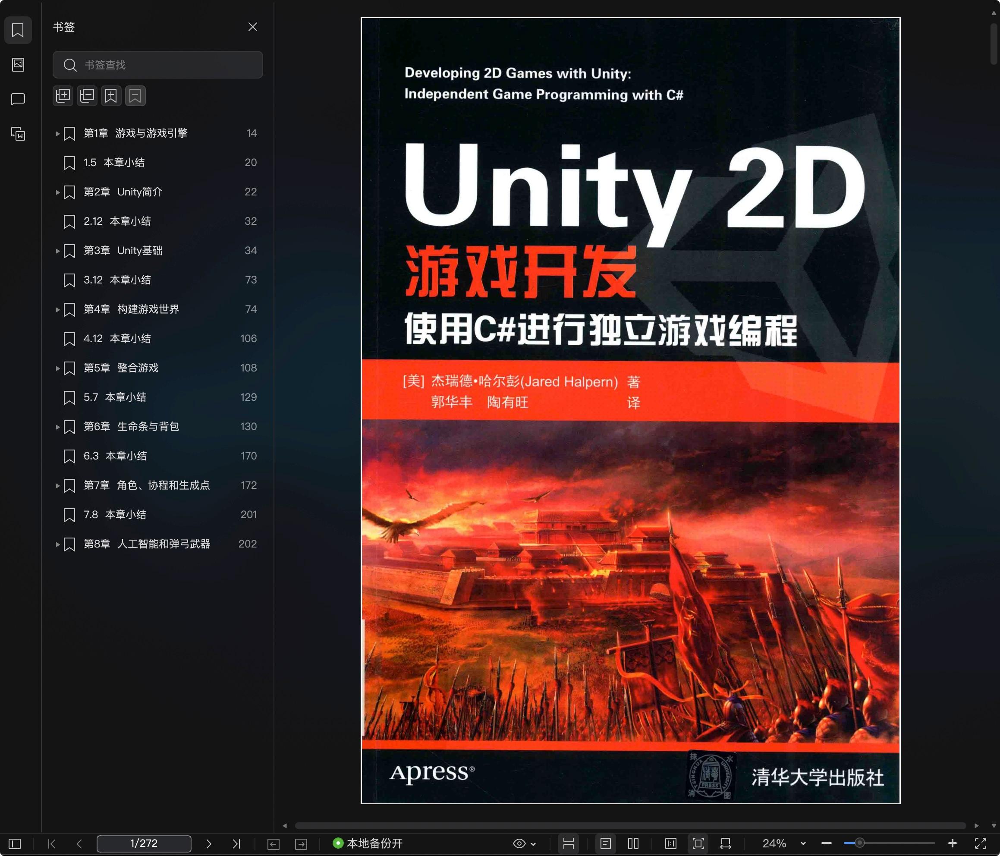1000x856 pixels.
Task: Open chapter 第8章 人工智能和弹弓武器
Action: 158,544
